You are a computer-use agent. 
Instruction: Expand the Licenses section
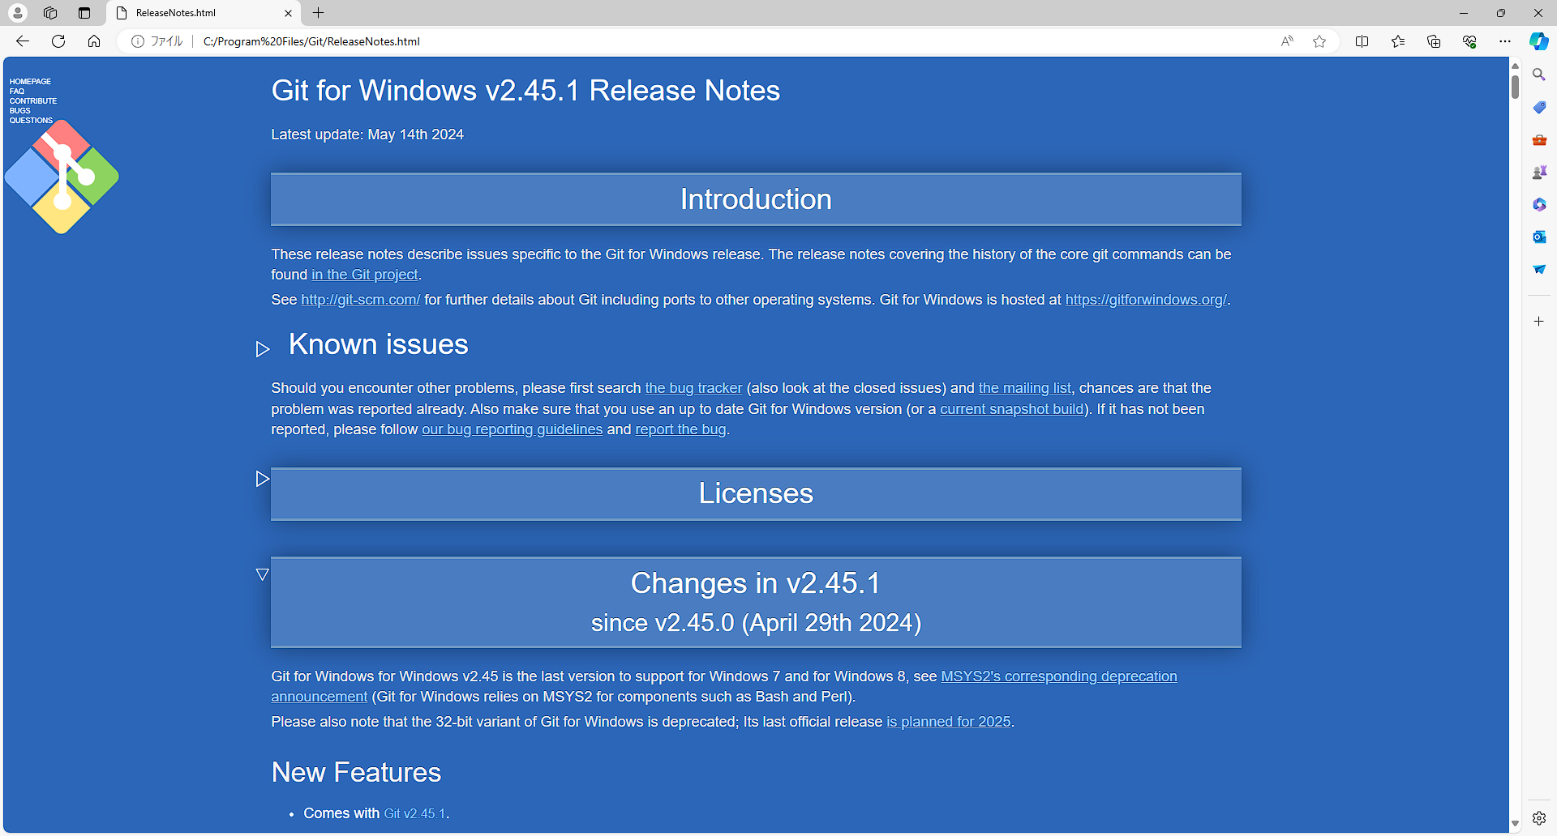point(262,478)
